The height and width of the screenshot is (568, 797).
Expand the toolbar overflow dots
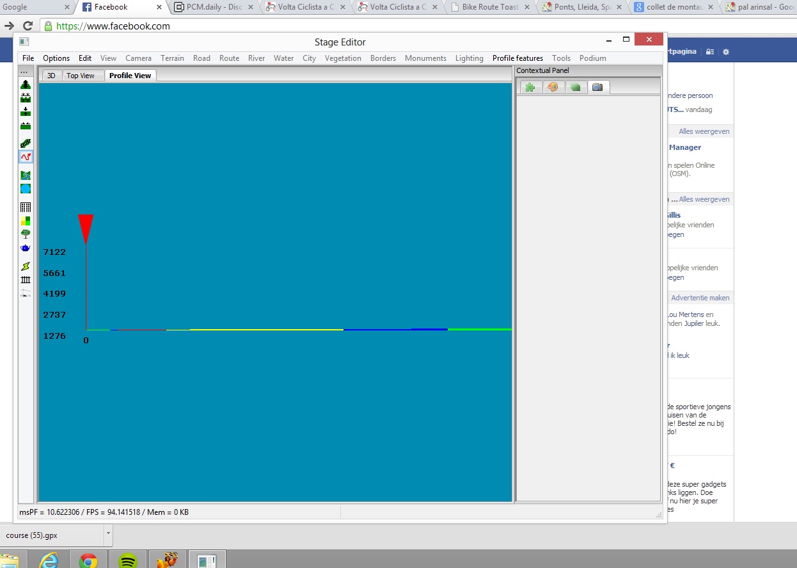point(24,71)
